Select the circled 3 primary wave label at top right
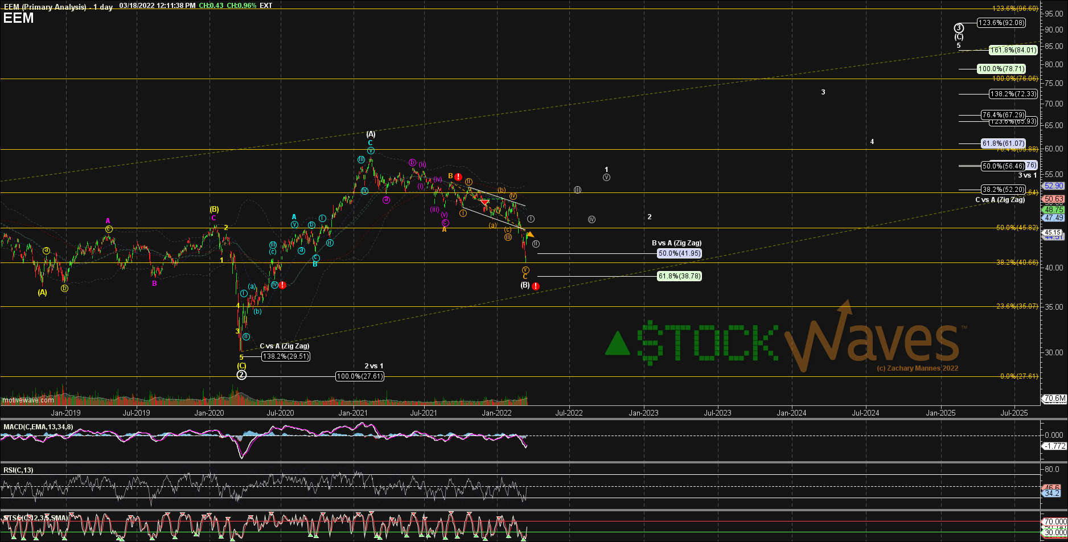This screenshot has width=1068, height=542. click(959, 28)
